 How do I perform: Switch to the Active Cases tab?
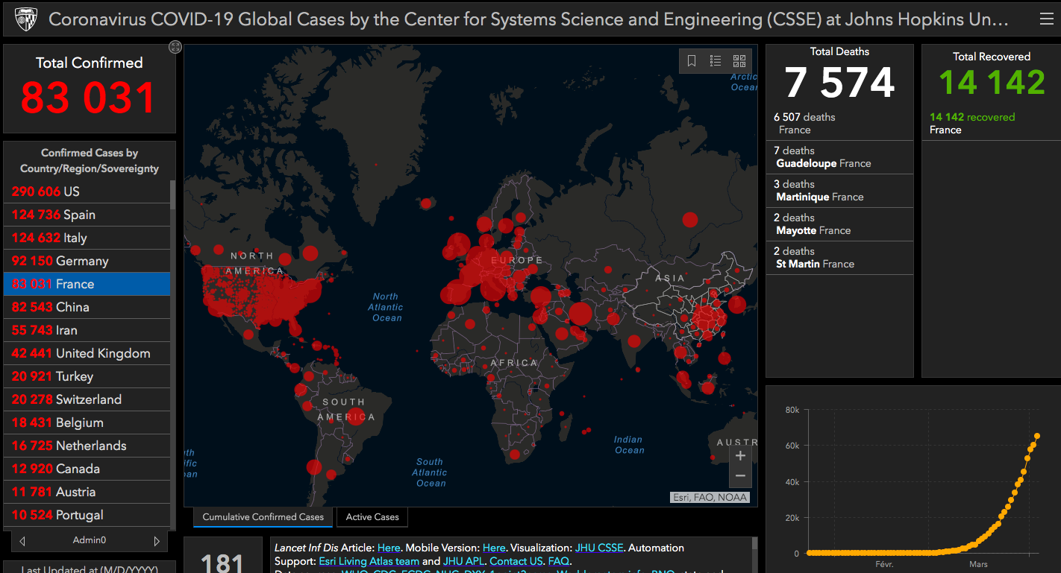(372, 517)
